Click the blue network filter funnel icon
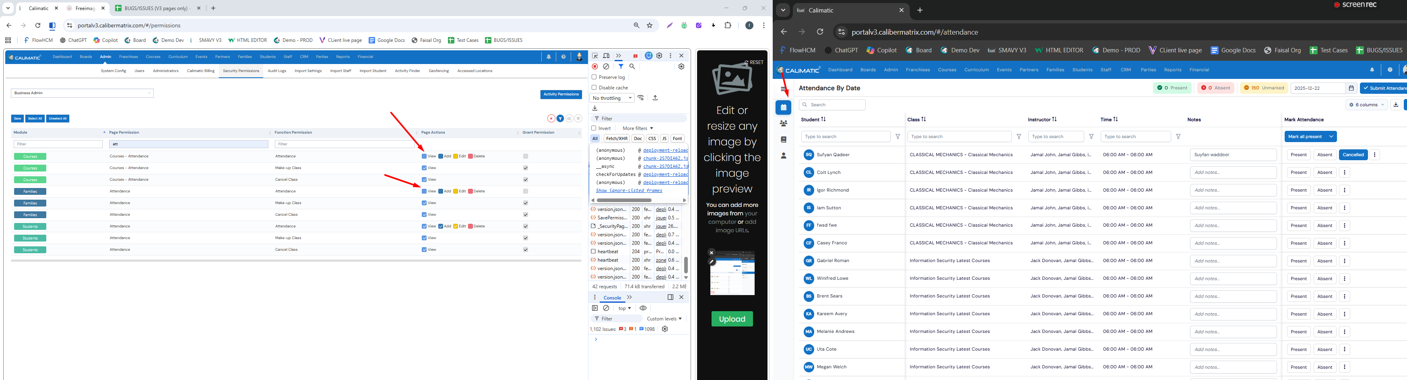The image size is (1407, 380). 621,66
